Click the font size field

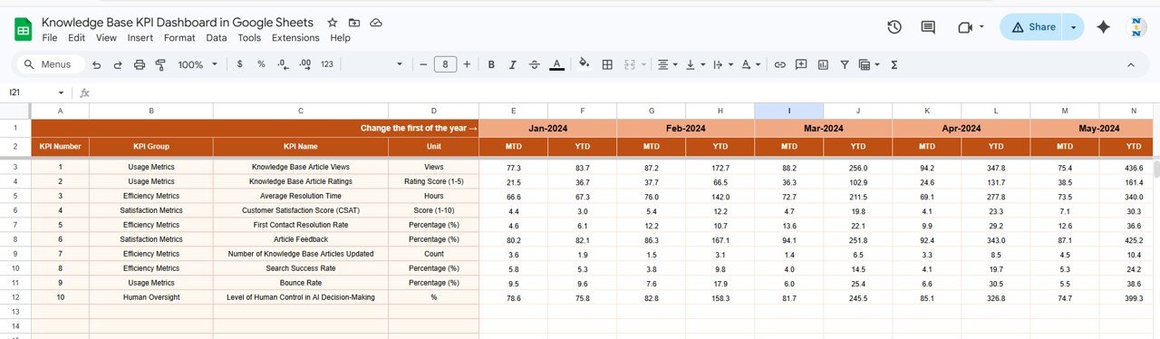(445, 64)
